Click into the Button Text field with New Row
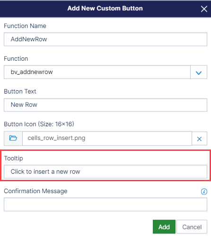The height and width of the screenshot is (242, 211). point(105,105)
